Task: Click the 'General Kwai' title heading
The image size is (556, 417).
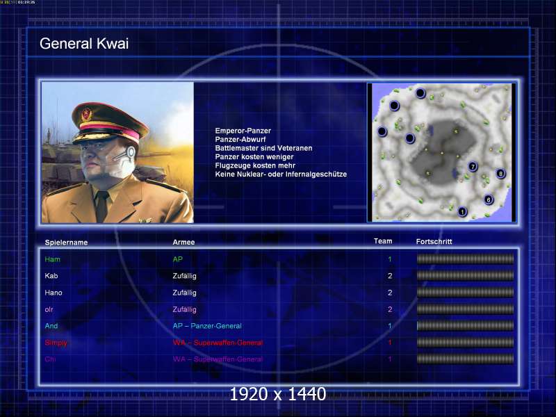Action: coord(84,44)
